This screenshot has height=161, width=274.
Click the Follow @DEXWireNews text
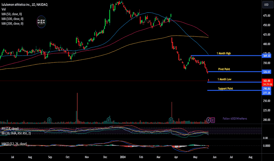click(235, 119)
